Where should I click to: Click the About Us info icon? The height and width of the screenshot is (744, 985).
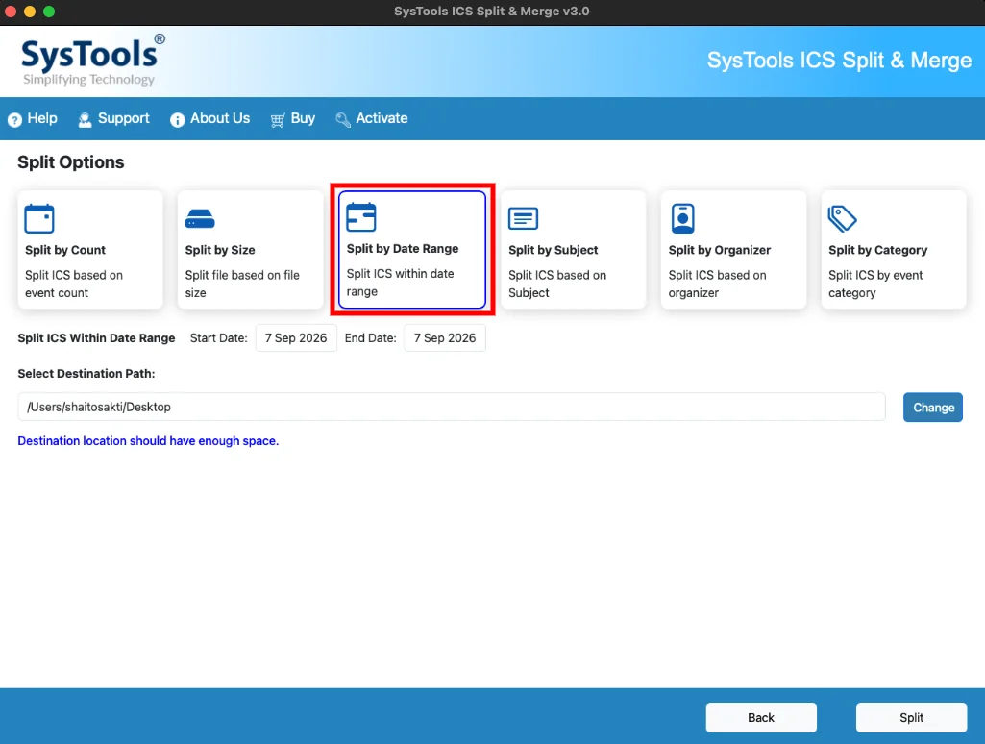(177, 119)
